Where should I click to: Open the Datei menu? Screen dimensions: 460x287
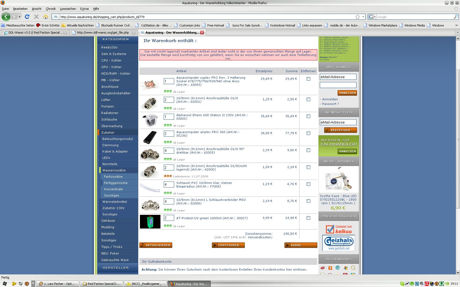[5, 9]
